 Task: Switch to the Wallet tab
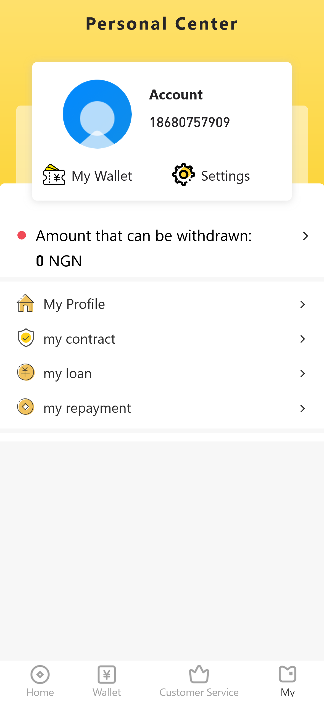(107, 680)
